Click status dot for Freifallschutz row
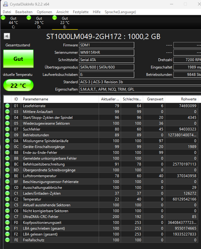The height and width of the screenshot is (249, 201). [x=7, y=240]
